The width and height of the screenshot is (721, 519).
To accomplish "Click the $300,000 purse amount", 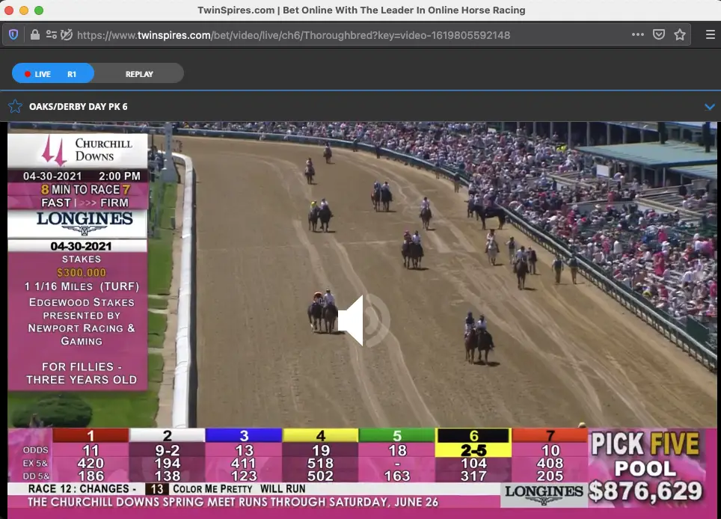I will coord(82,273).
